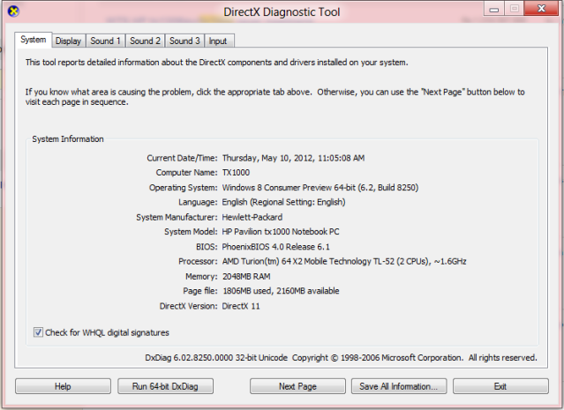Click the 2048MB RAM value
This screenshot has width=564, height=410.
coord(246,276)
